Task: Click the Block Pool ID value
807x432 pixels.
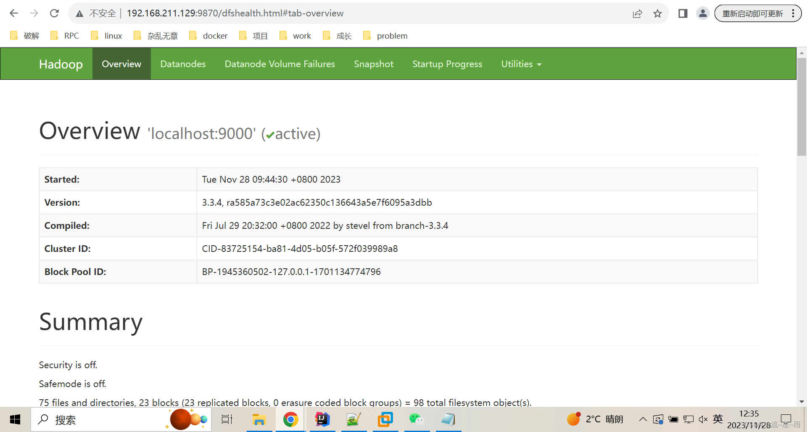Action: click(291, 272)
